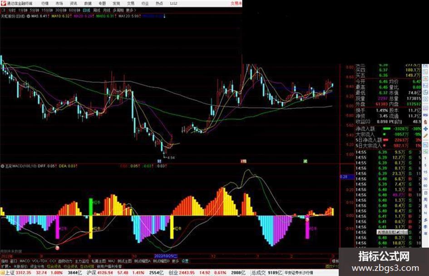429x276 pixels.
Task: Switch to 1-minute period in sidebar
Action: pyautogui.click(x=425, y=159)
